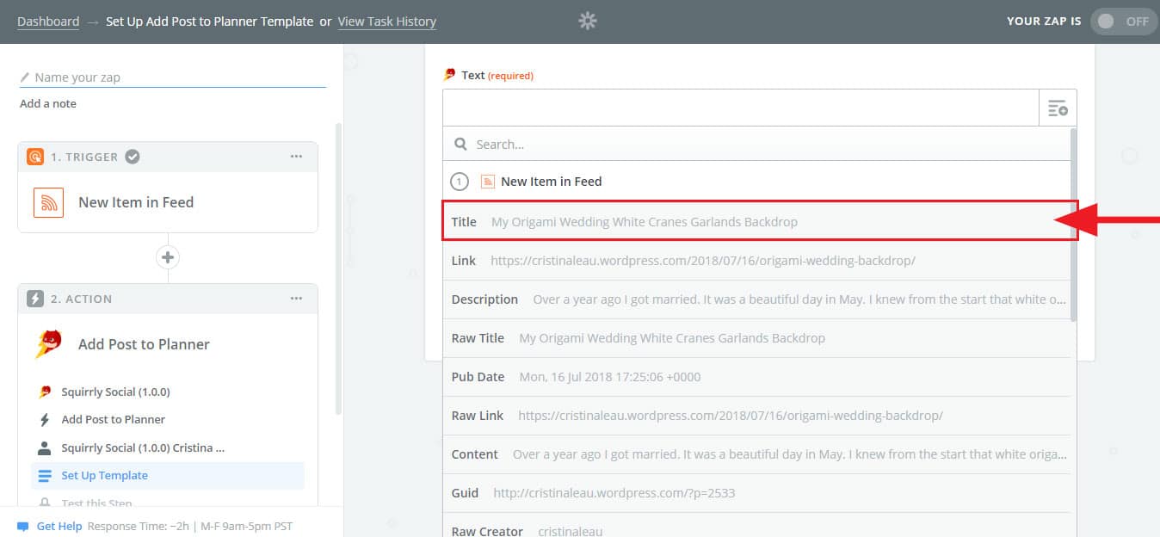Viewport: 1160px width, 537px height.
Task: Open View Task History link
Action: tap(387, 22)
